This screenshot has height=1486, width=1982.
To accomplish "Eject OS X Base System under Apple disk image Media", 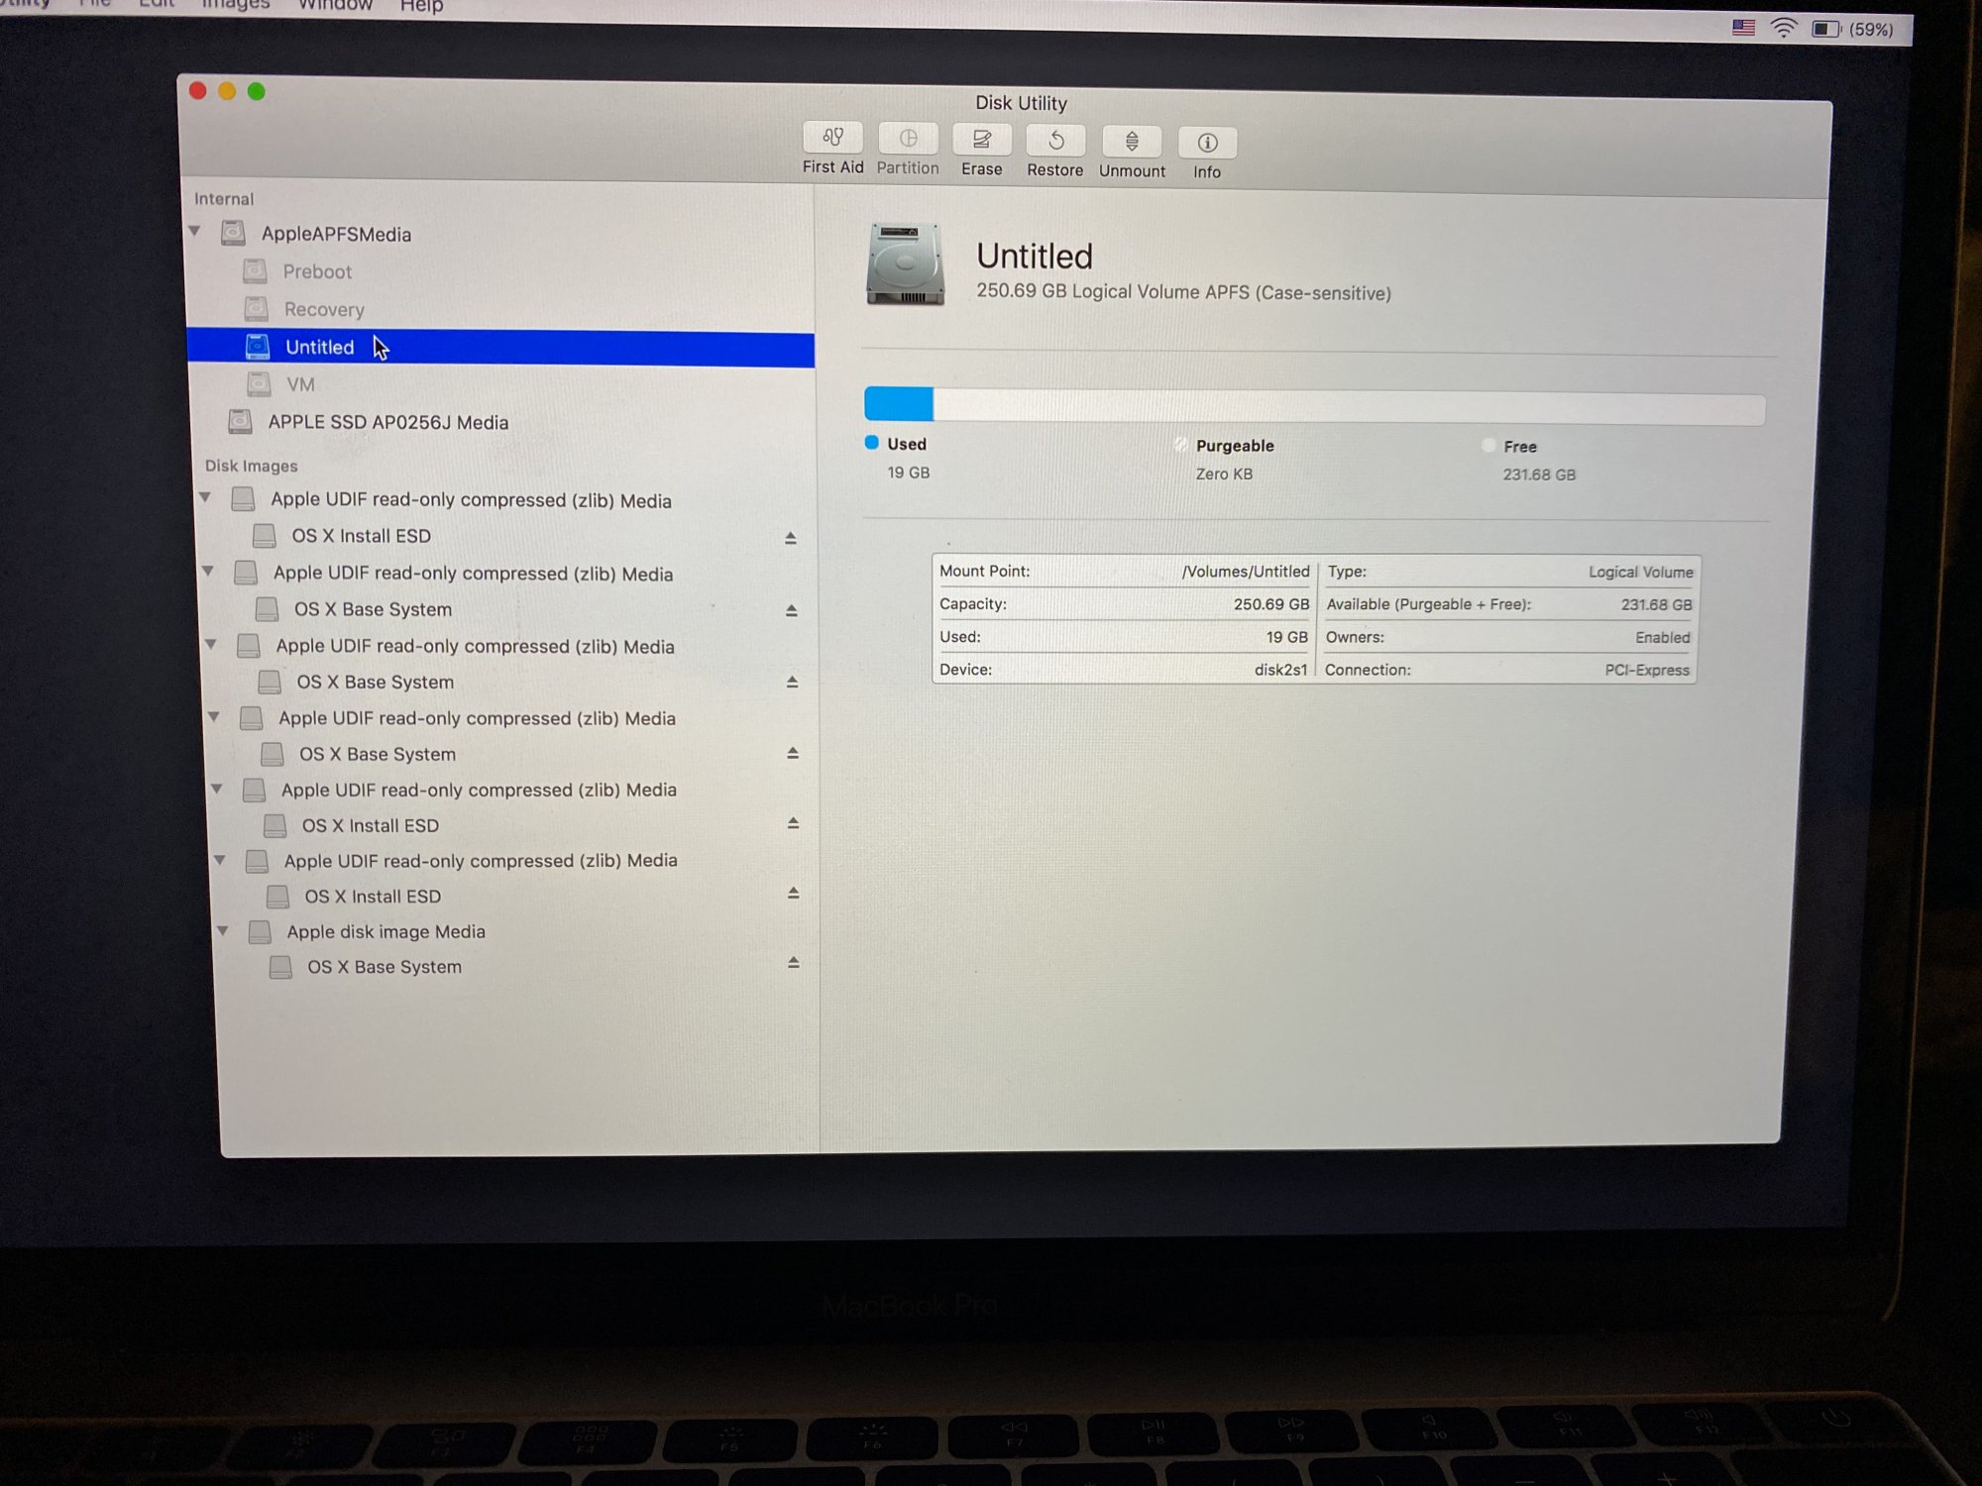I will click(x=794, y=962).
